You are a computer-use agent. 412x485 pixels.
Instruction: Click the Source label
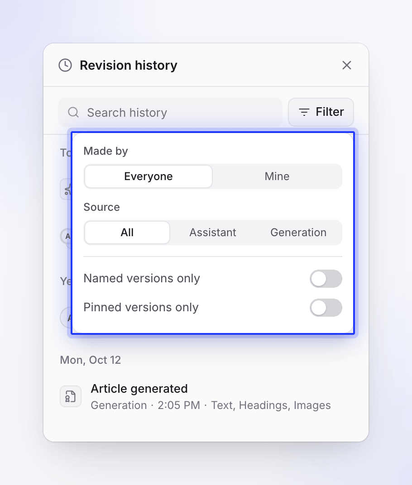pos(101,207)
